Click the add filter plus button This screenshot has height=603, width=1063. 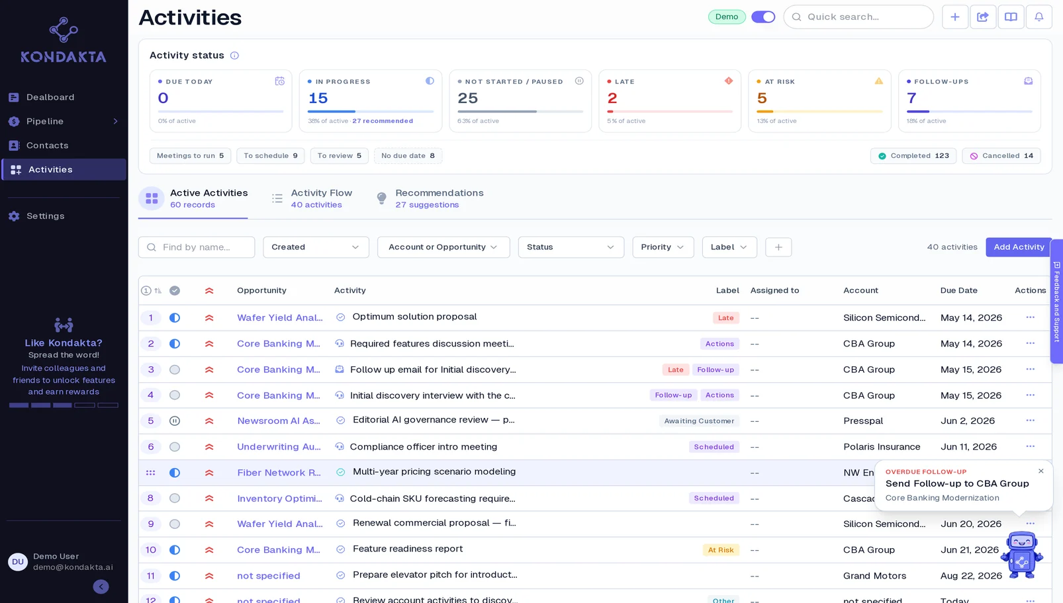tap(778, 247)
